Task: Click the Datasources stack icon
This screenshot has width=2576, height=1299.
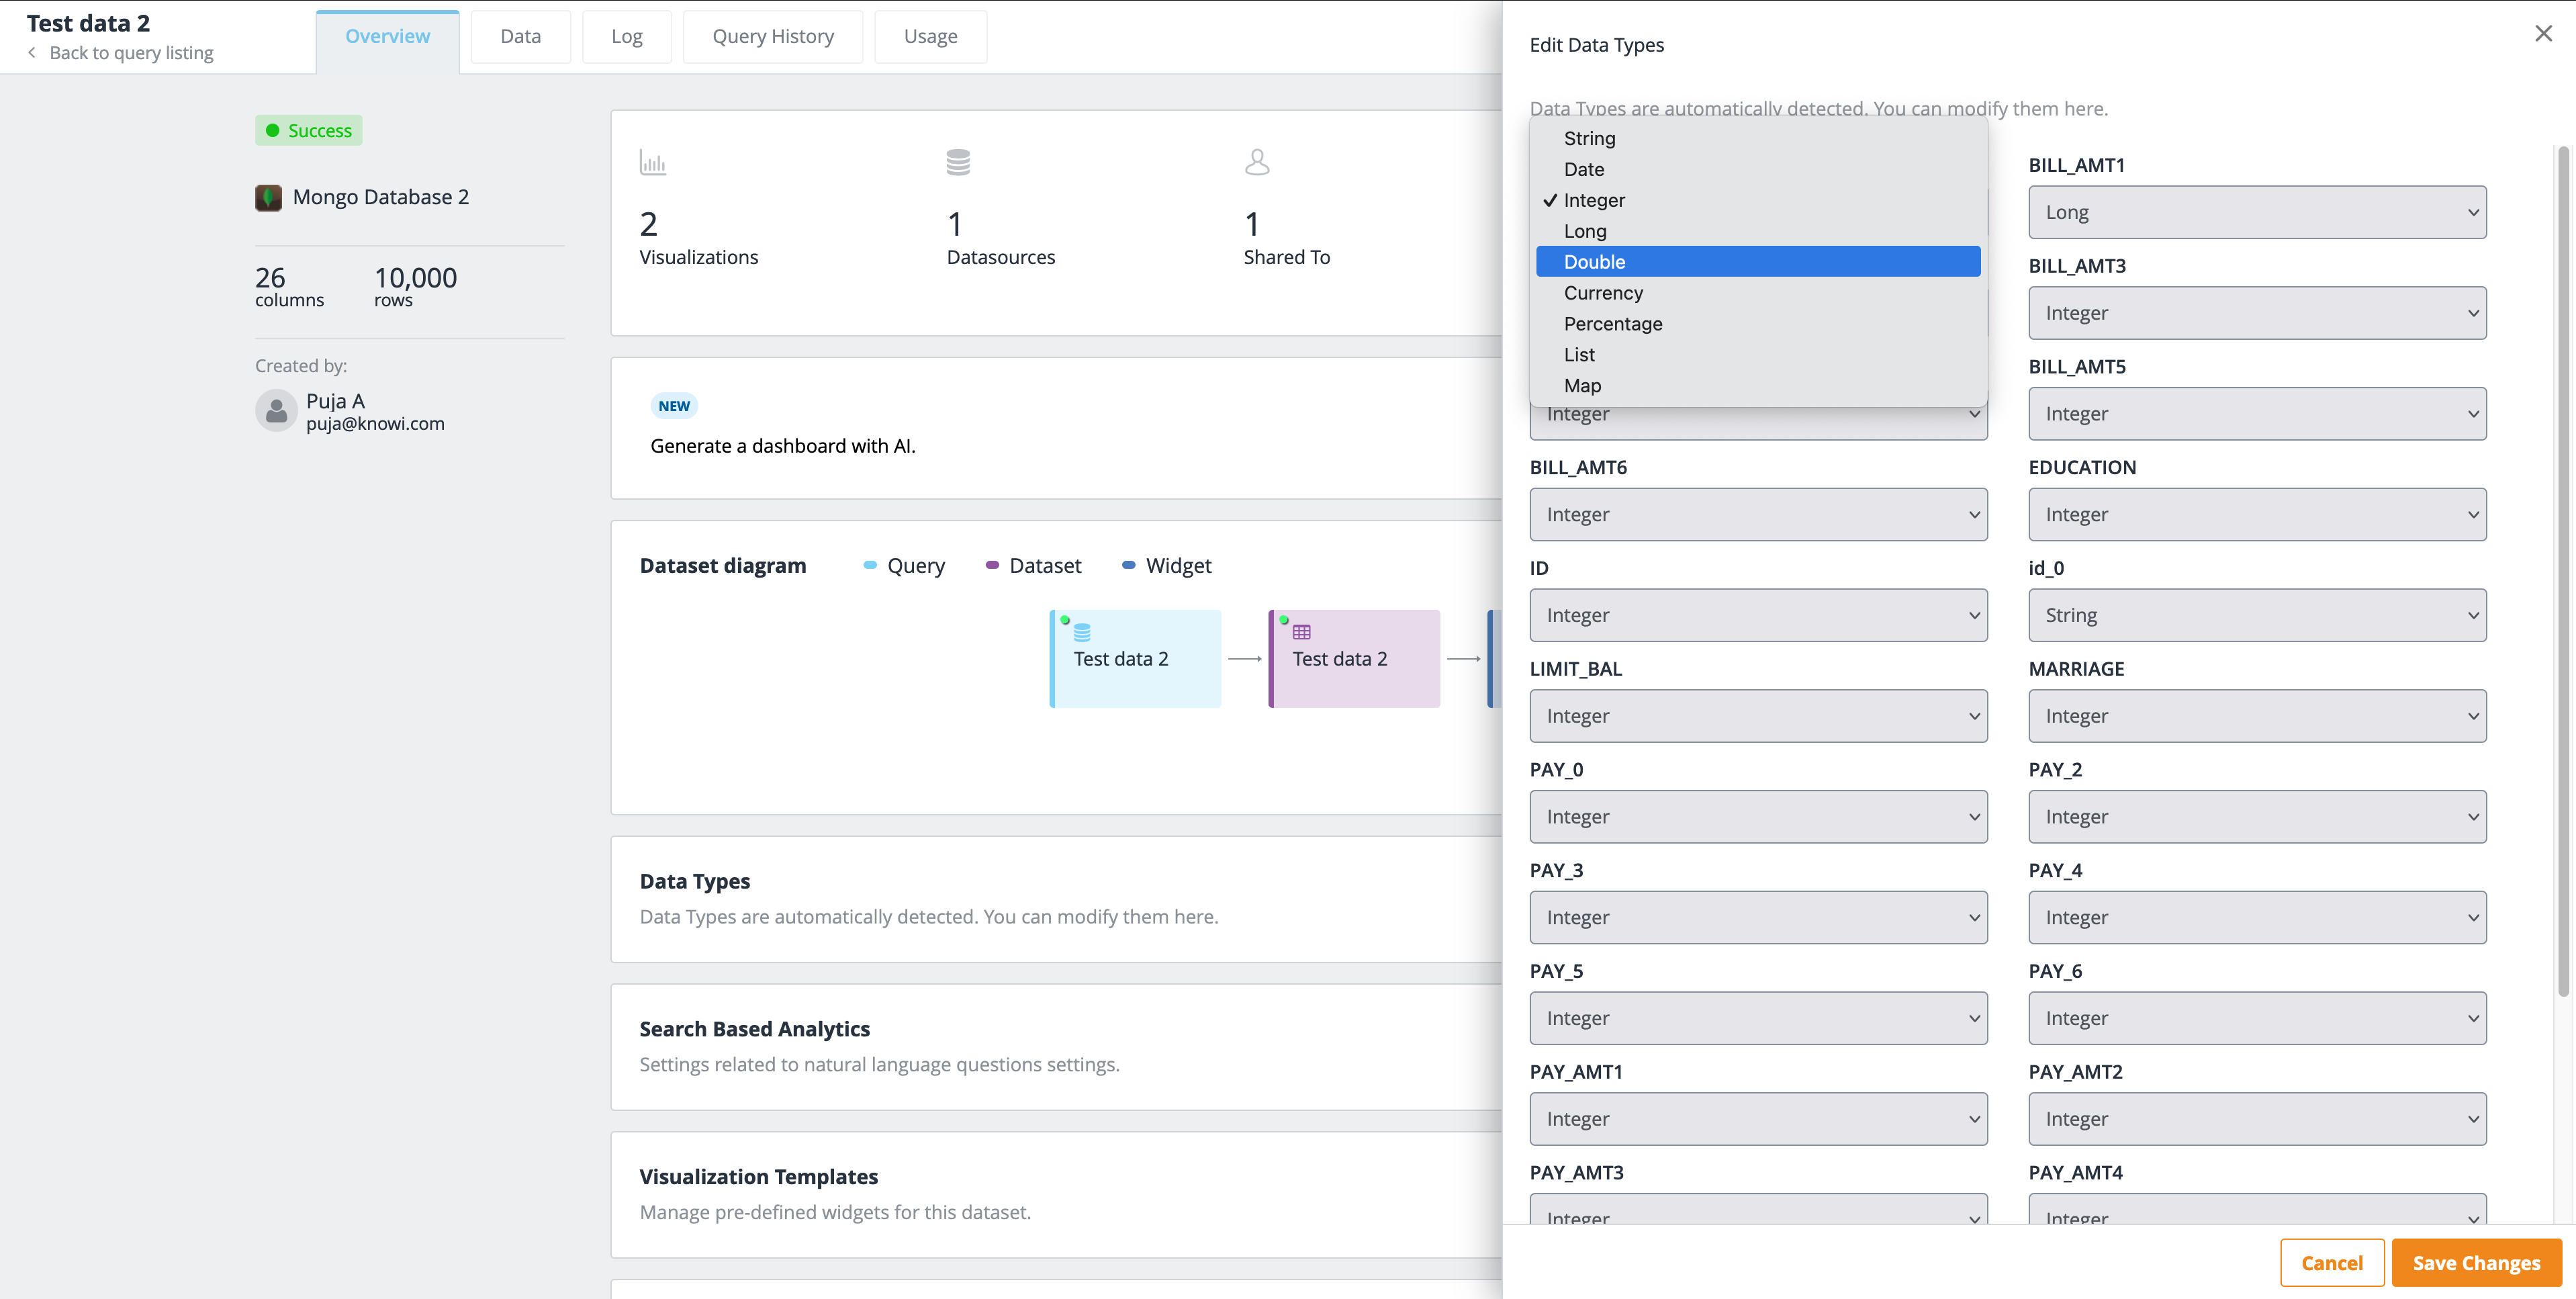Action: click(957, 161)
